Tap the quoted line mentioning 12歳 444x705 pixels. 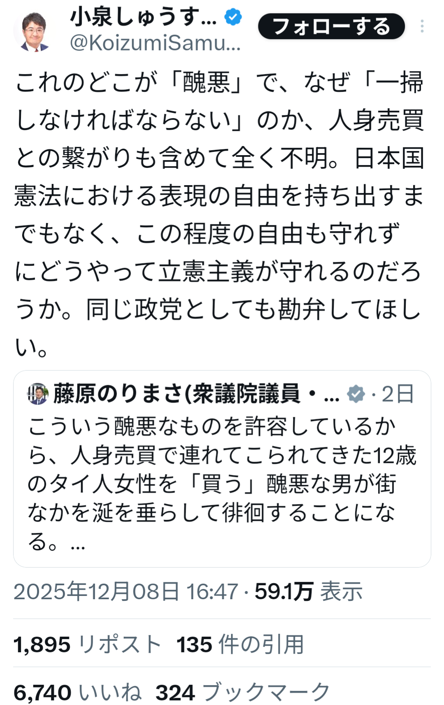pyautogui.click(x=222, y=456)
